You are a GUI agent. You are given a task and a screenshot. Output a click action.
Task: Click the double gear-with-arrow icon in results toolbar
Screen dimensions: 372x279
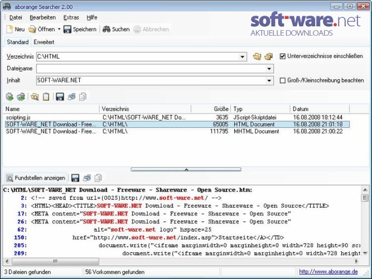point(21,97)
